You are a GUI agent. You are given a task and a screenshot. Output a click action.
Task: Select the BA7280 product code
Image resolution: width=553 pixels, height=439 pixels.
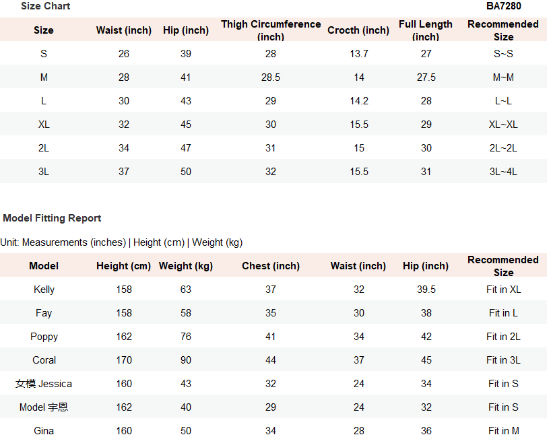point(503,6)
